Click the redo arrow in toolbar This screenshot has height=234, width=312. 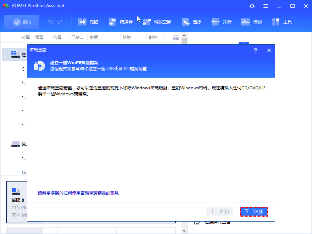(x=60, y=22)
